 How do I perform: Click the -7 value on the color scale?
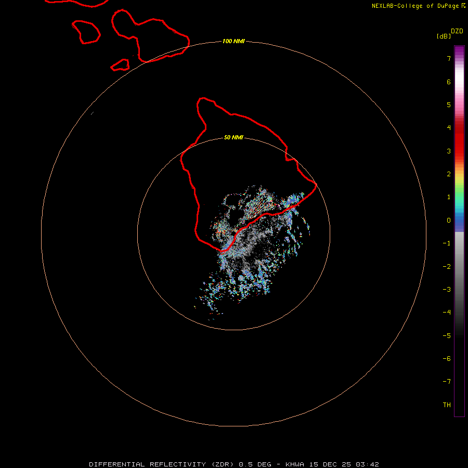tap(447, 382)
